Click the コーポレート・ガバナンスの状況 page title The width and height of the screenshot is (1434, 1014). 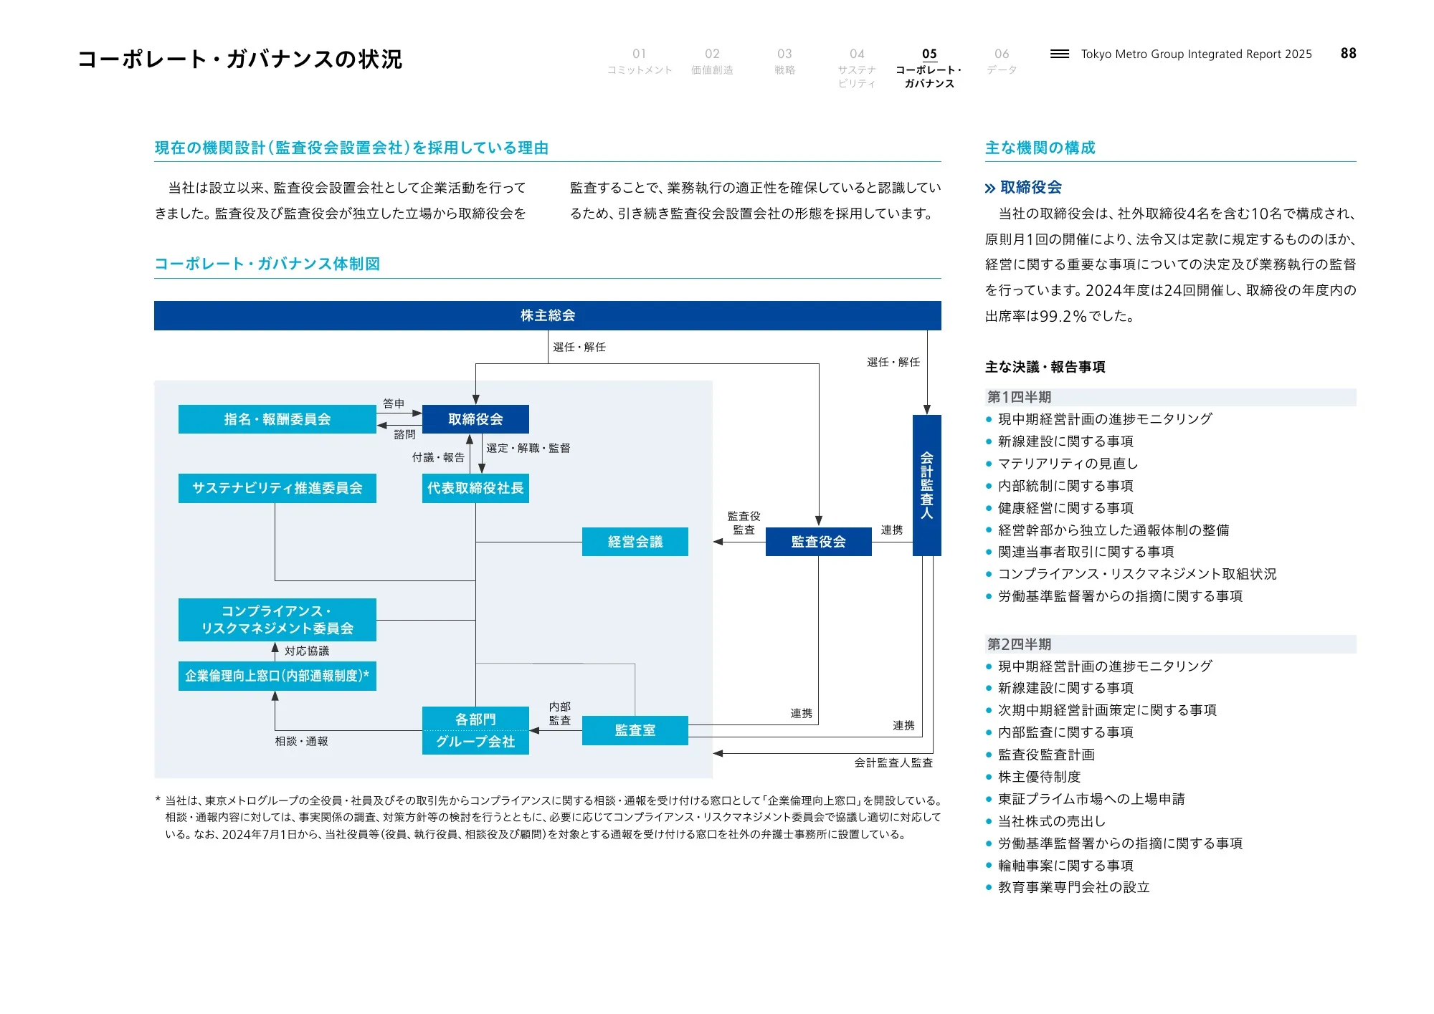[239, 59]
